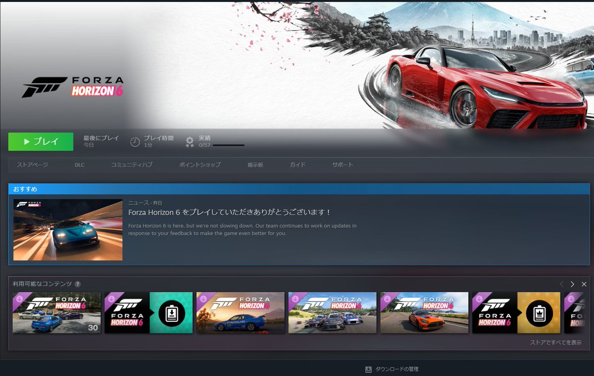The image size is (594, 376).
Task: Open the gold crown-badge DLC card
Action: click(x=516, y=313)
